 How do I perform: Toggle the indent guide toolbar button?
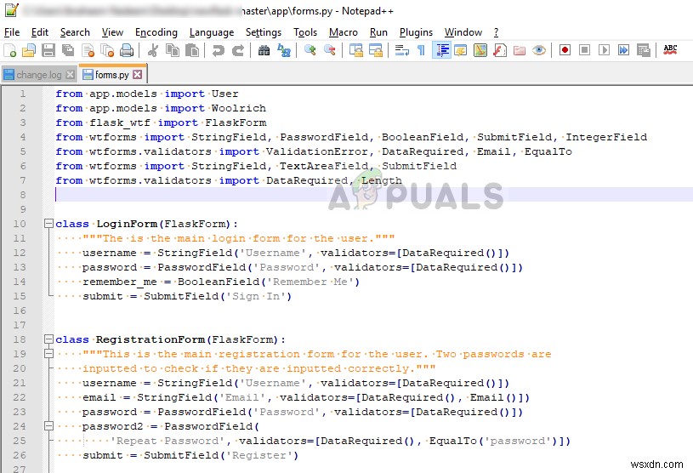pos(441,50)
